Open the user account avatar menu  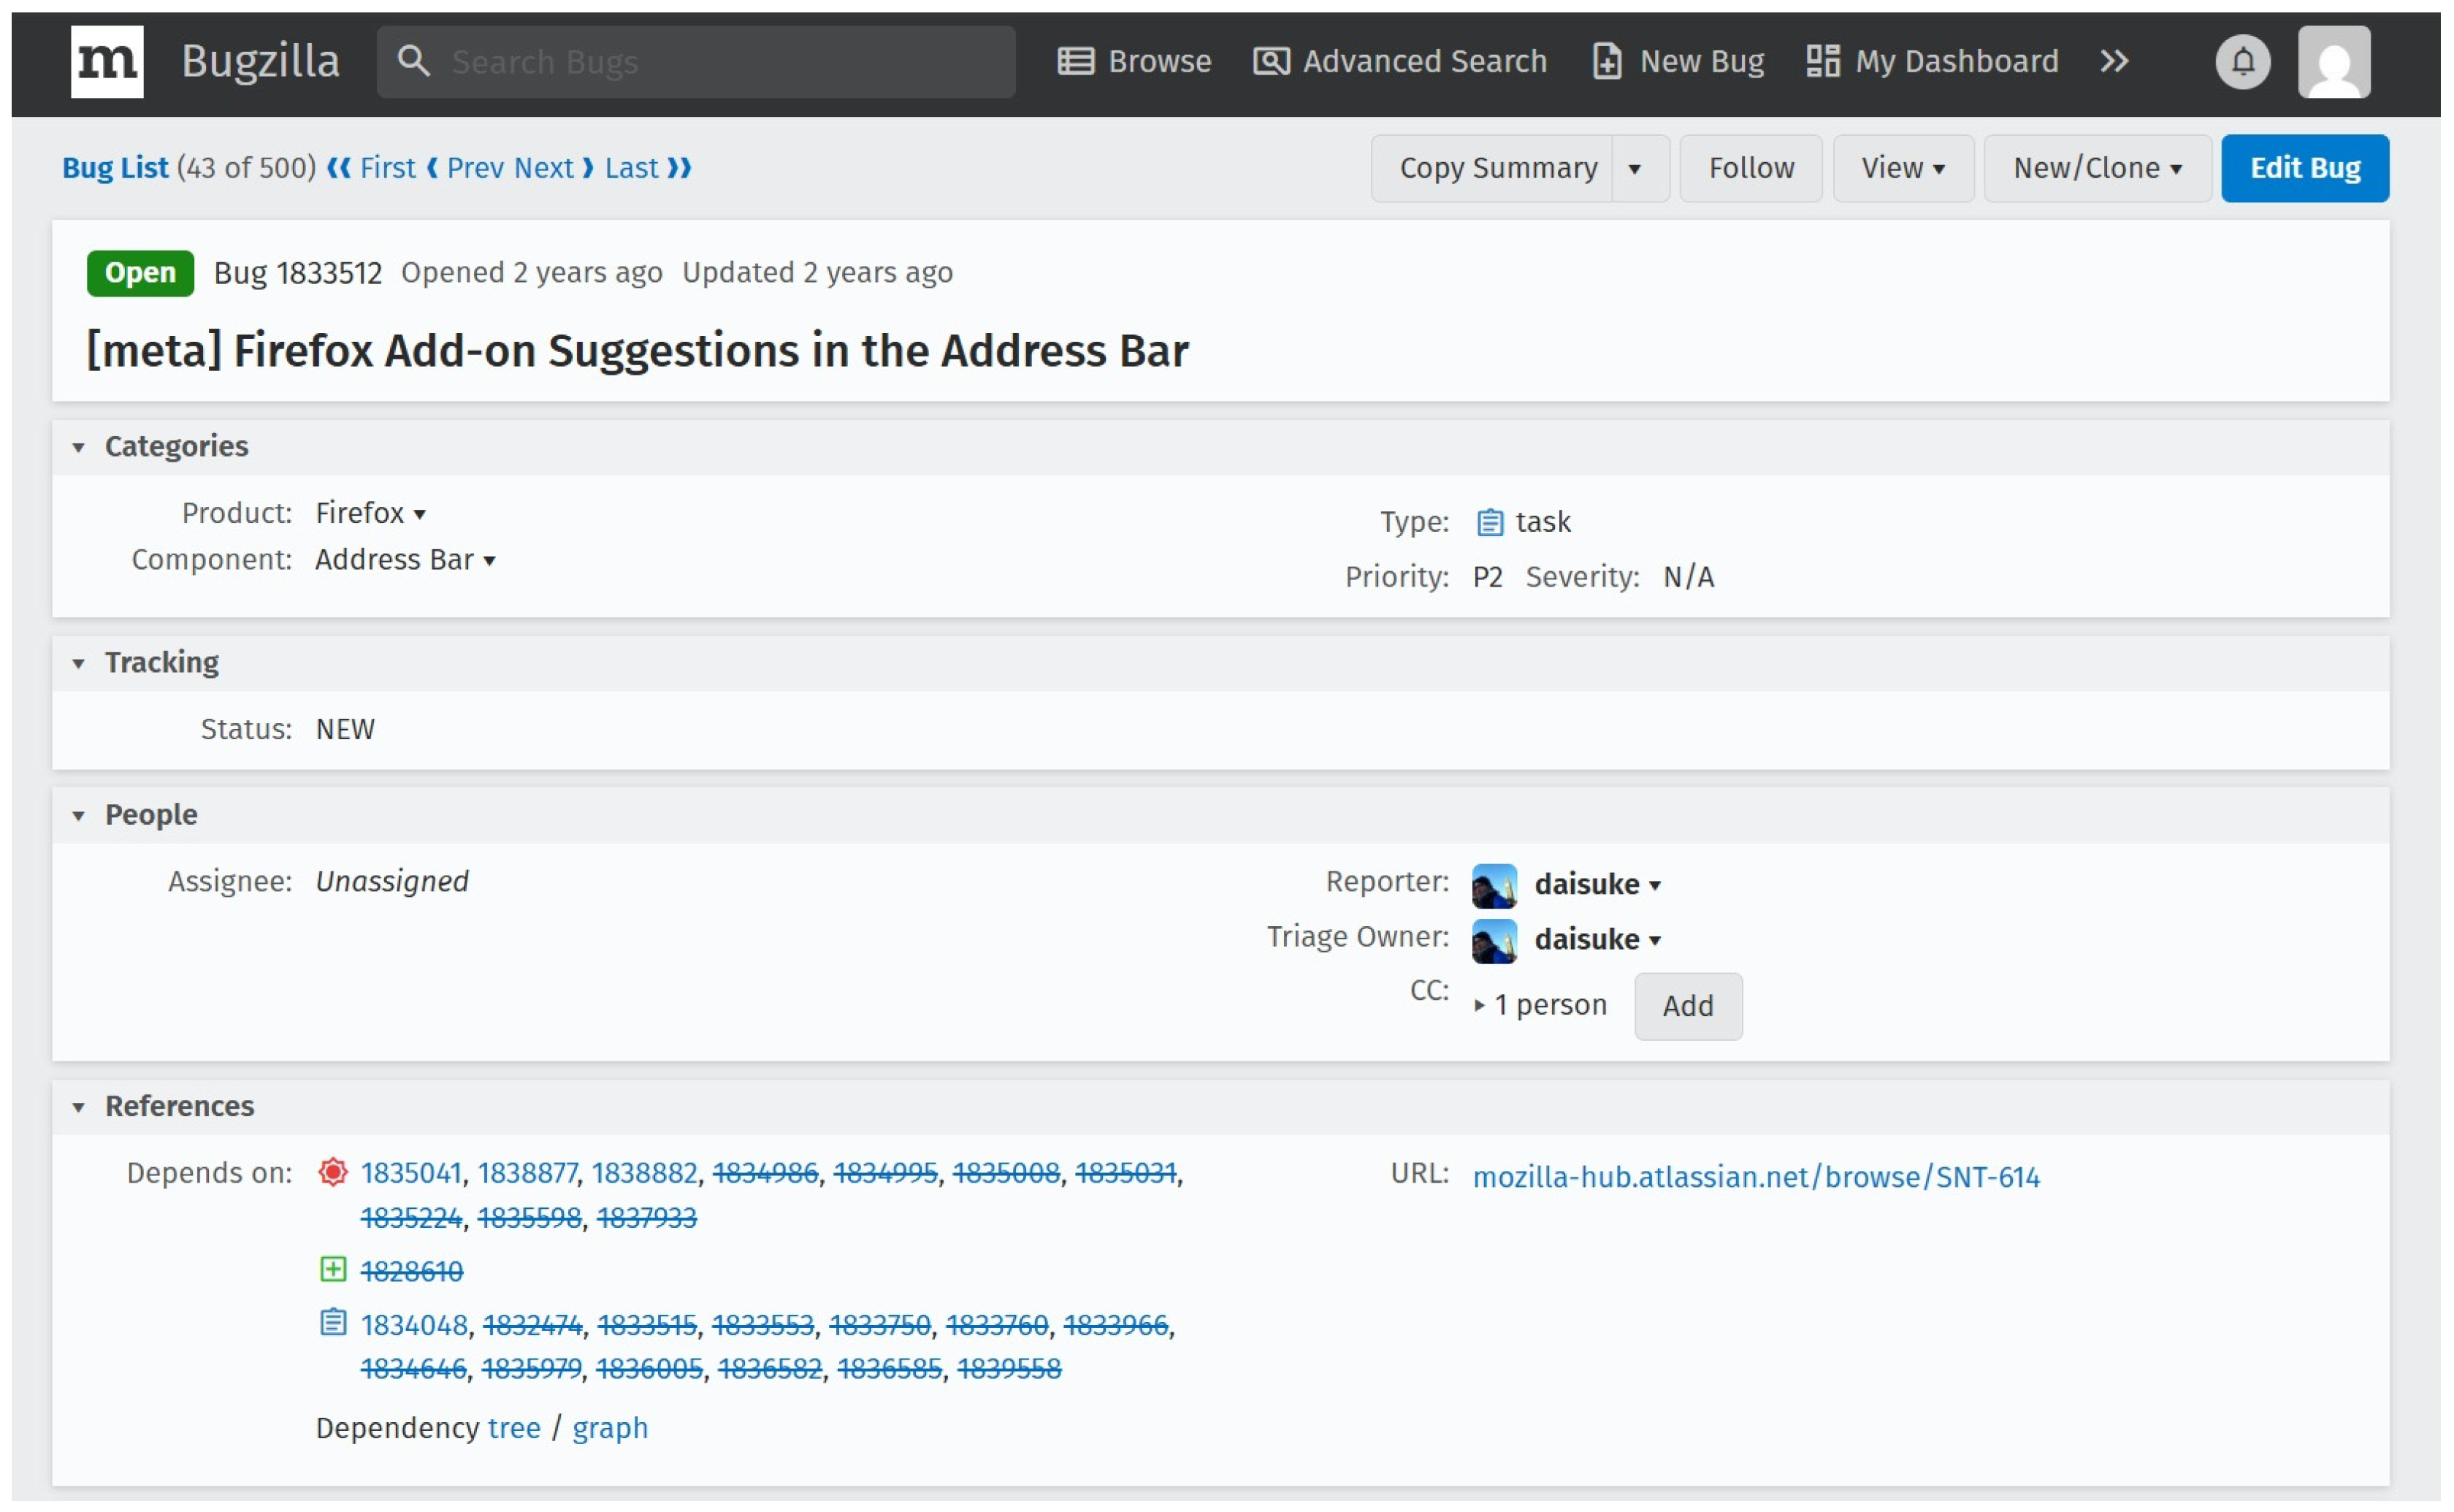2333,61
